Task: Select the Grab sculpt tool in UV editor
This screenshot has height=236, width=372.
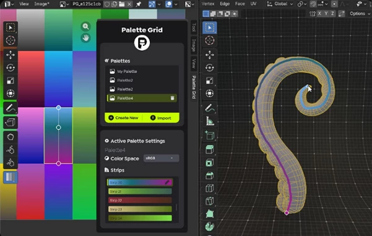Action: [x=11, y=137]
